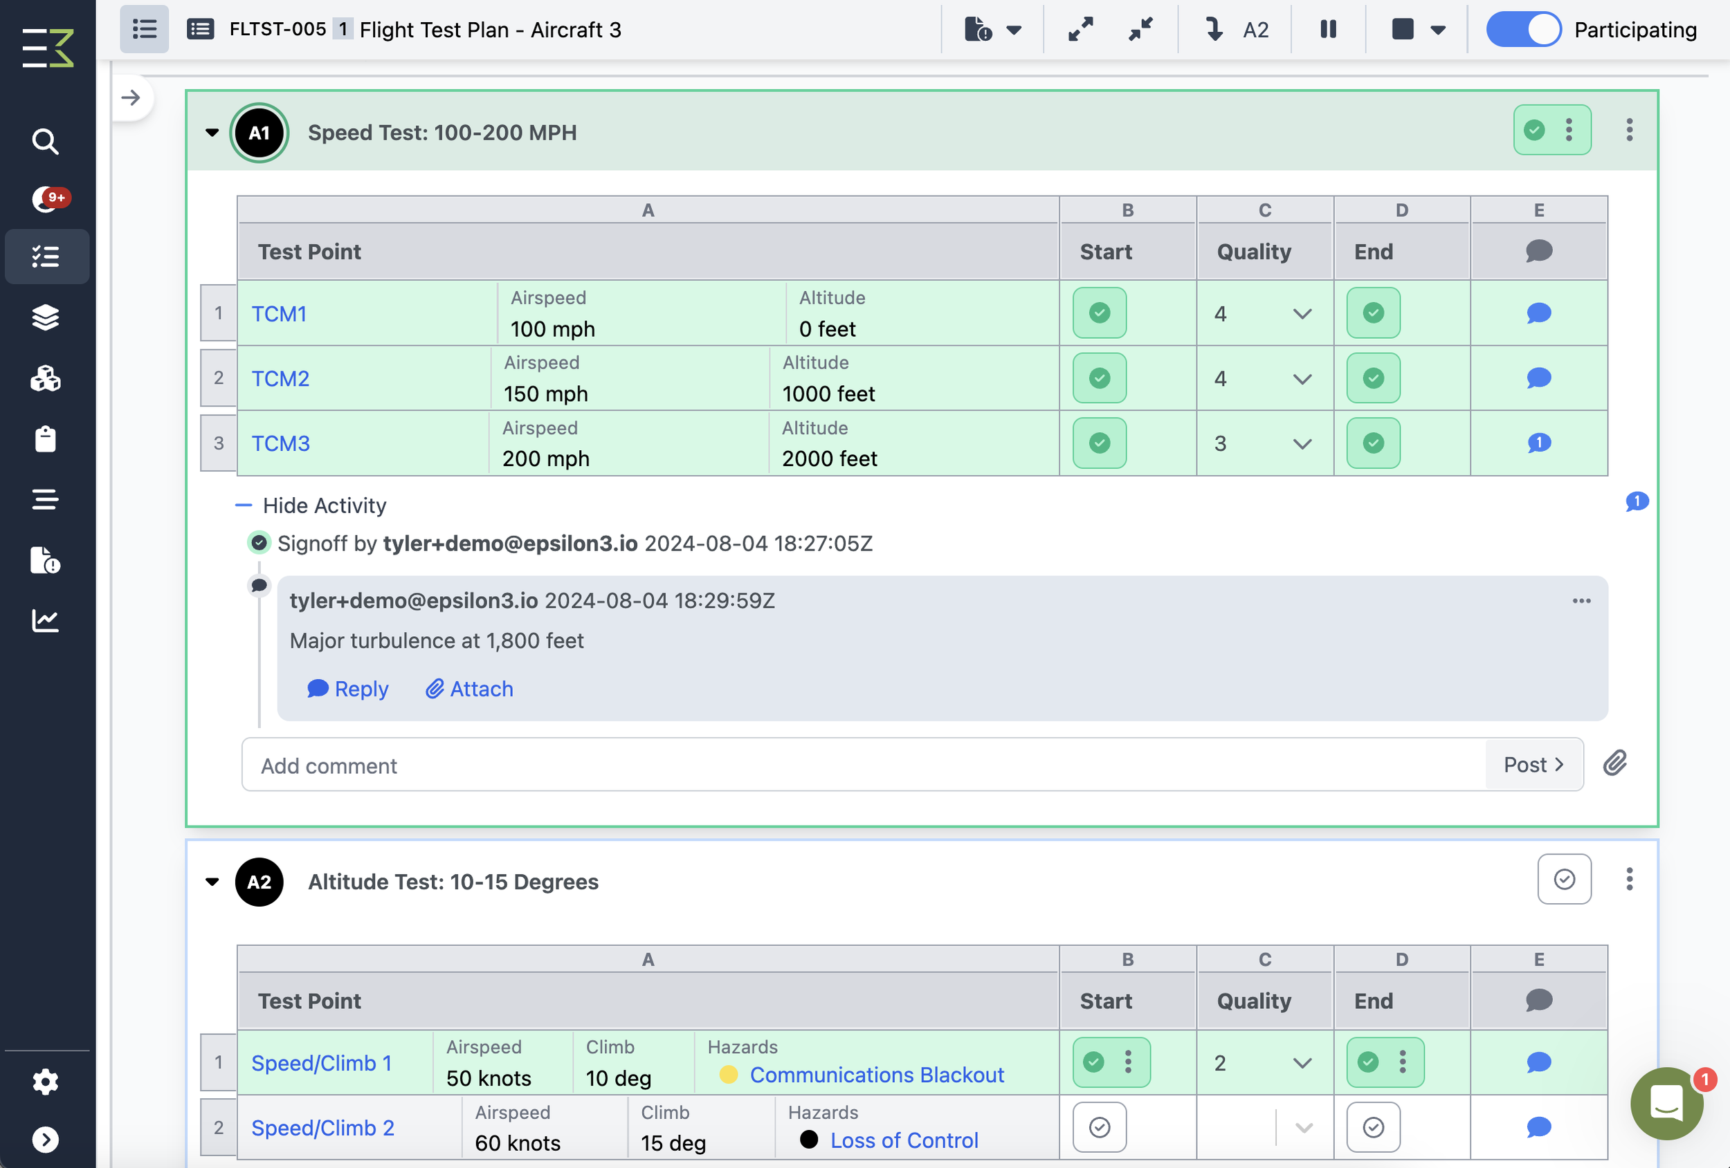Reply to the major turbulence comment
Image resolution: width=1730 pixels, height=1168 pixels.
click(x=347, y=689)
